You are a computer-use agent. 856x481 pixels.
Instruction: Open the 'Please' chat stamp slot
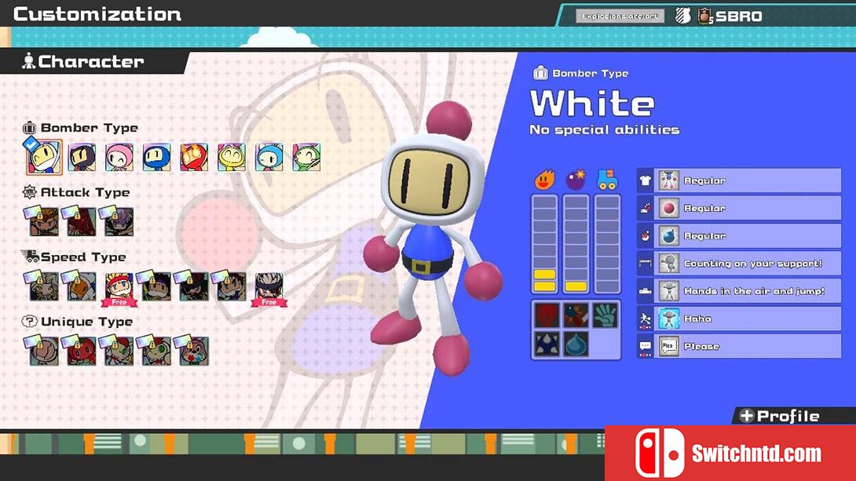(x=739, y=346)
